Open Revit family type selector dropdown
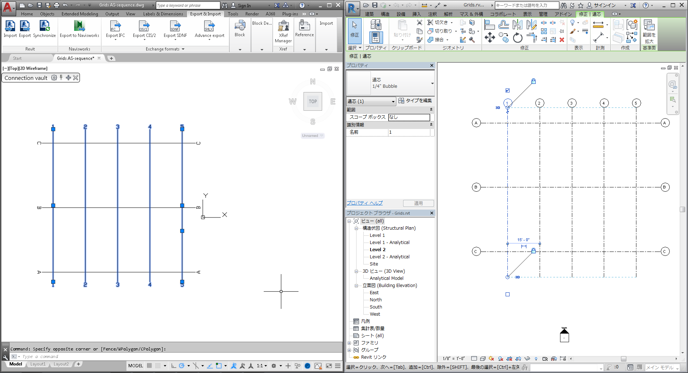 pyautogui.click(x=433, y=83)
